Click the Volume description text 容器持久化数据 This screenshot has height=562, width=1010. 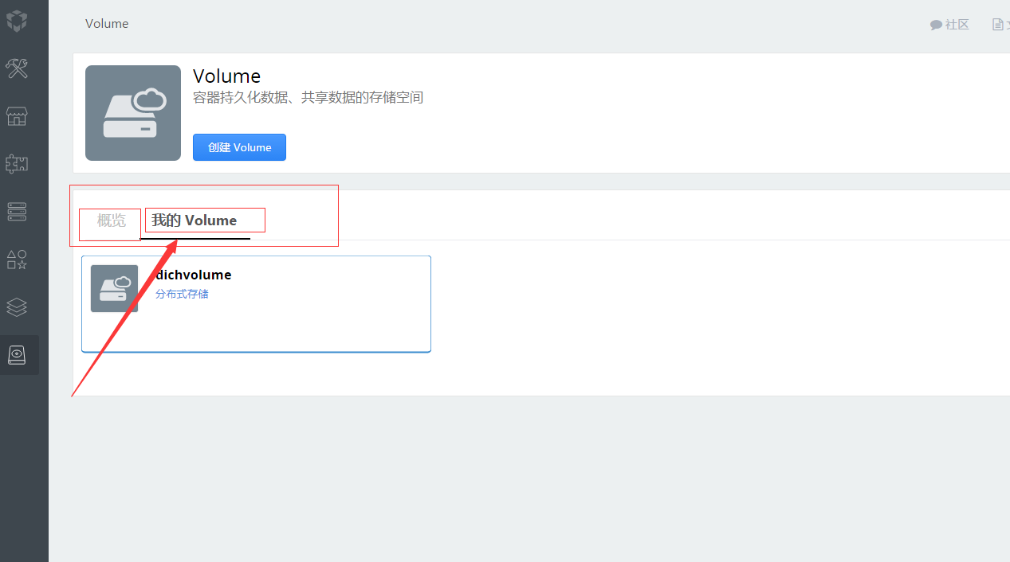[x=308, y=98]
